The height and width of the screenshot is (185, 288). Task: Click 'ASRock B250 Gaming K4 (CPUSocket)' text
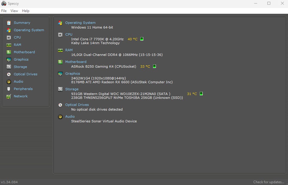point(103,67)
